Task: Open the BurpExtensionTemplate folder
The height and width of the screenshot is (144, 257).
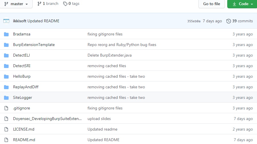Action: 34,45
